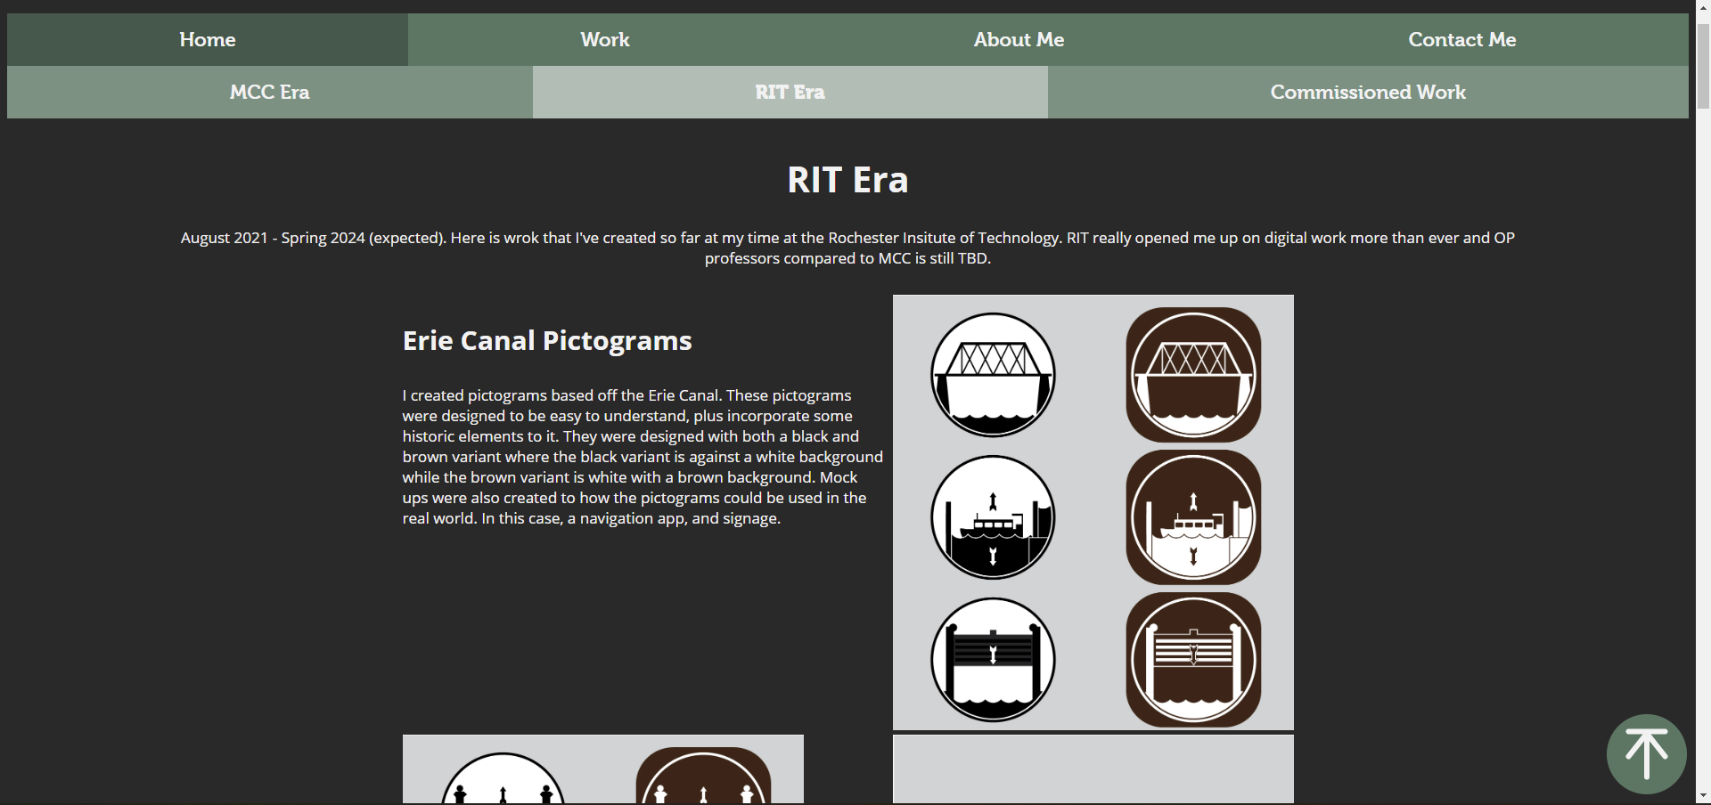Click the brown lock gate pictogram

(x=1193, y=660)
